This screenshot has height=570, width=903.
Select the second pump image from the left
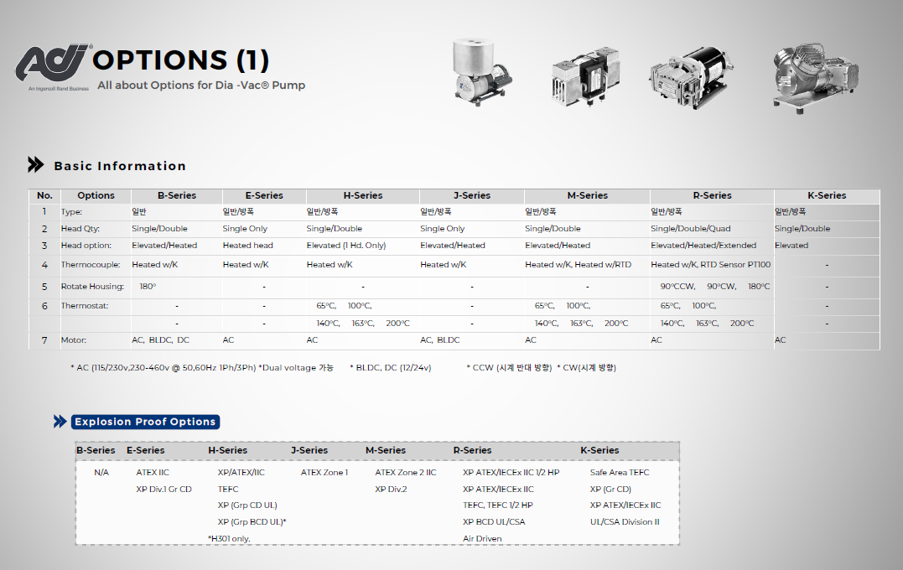click(584, 75)
